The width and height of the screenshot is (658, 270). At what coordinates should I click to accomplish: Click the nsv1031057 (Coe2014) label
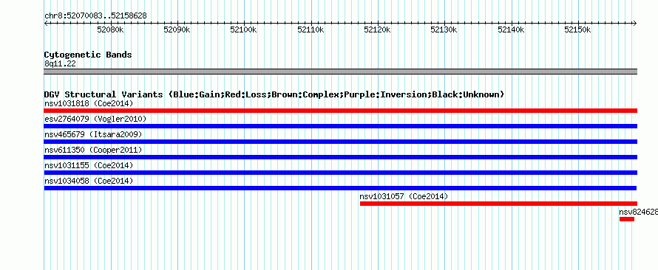tap(404, 196)
